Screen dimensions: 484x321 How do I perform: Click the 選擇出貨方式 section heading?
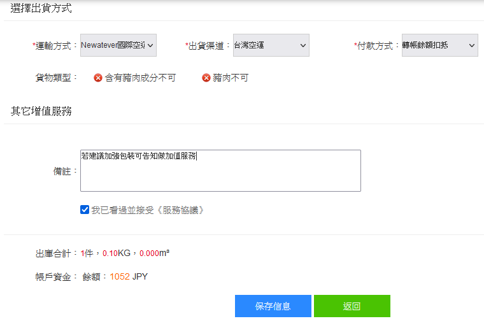pos(41,9)
